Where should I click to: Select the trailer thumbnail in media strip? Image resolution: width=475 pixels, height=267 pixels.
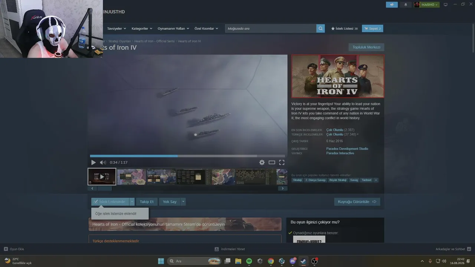click(102, 177)
